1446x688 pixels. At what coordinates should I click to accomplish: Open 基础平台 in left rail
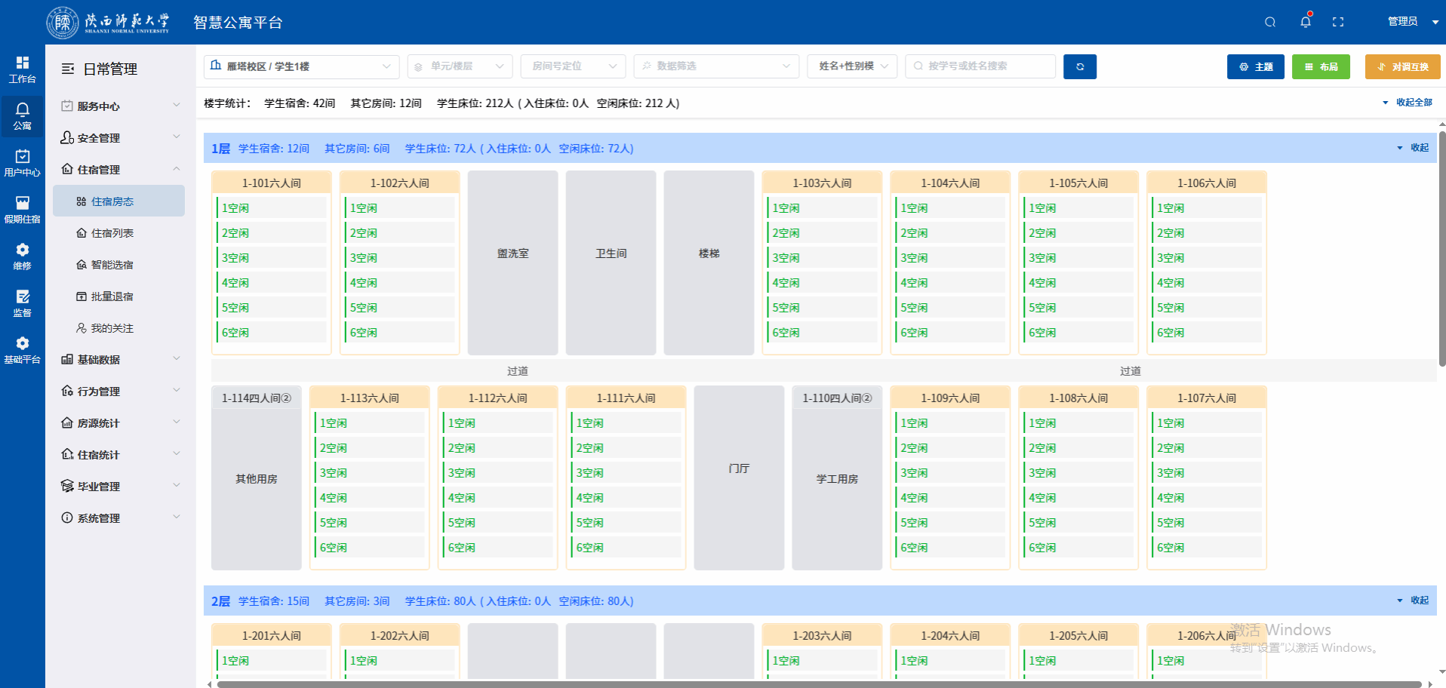[x=22, y=350]
